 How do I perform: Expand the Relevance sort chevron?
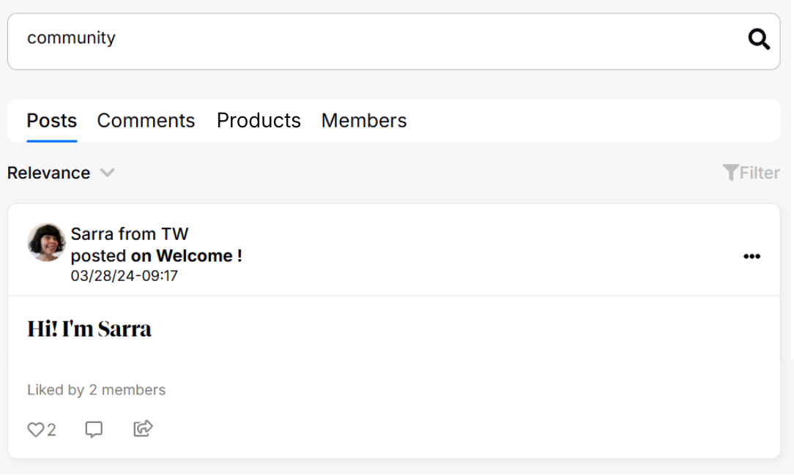pos(108,173)
